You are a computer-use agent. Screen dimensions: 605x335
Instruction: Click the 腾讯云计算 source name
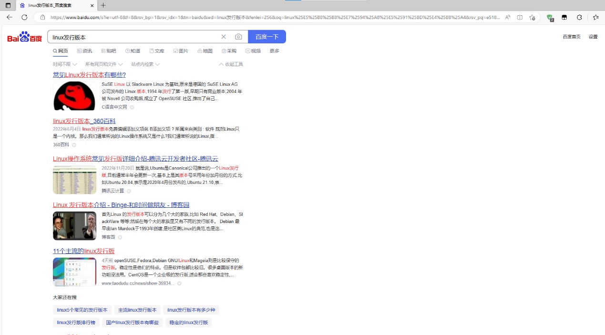(x=113, y=191)
